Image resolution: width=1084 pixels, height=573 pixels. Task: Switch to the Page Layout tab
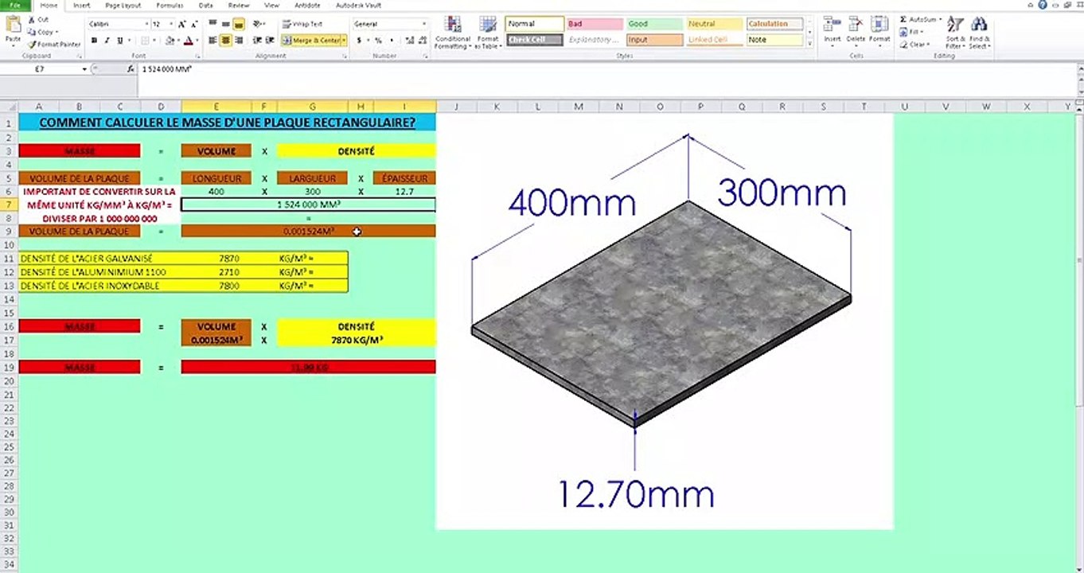(123, 5)
